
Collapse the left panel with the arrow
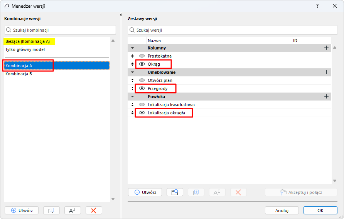coord(121,15)
